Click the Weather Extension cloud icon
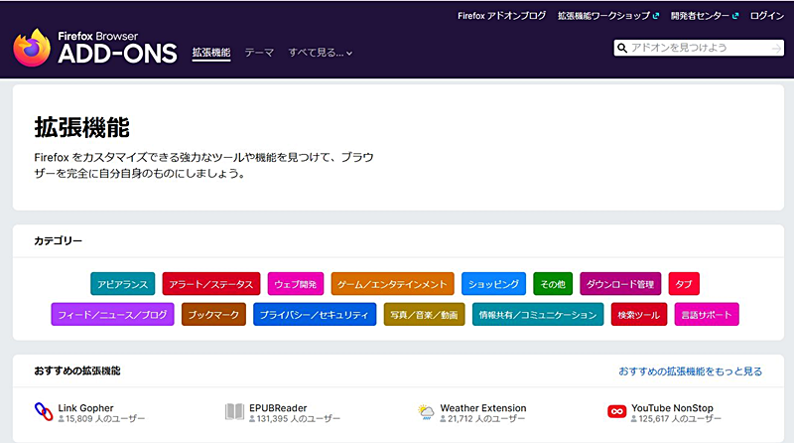The height and width of the screenshot is (443, 794). coord(426,411)
